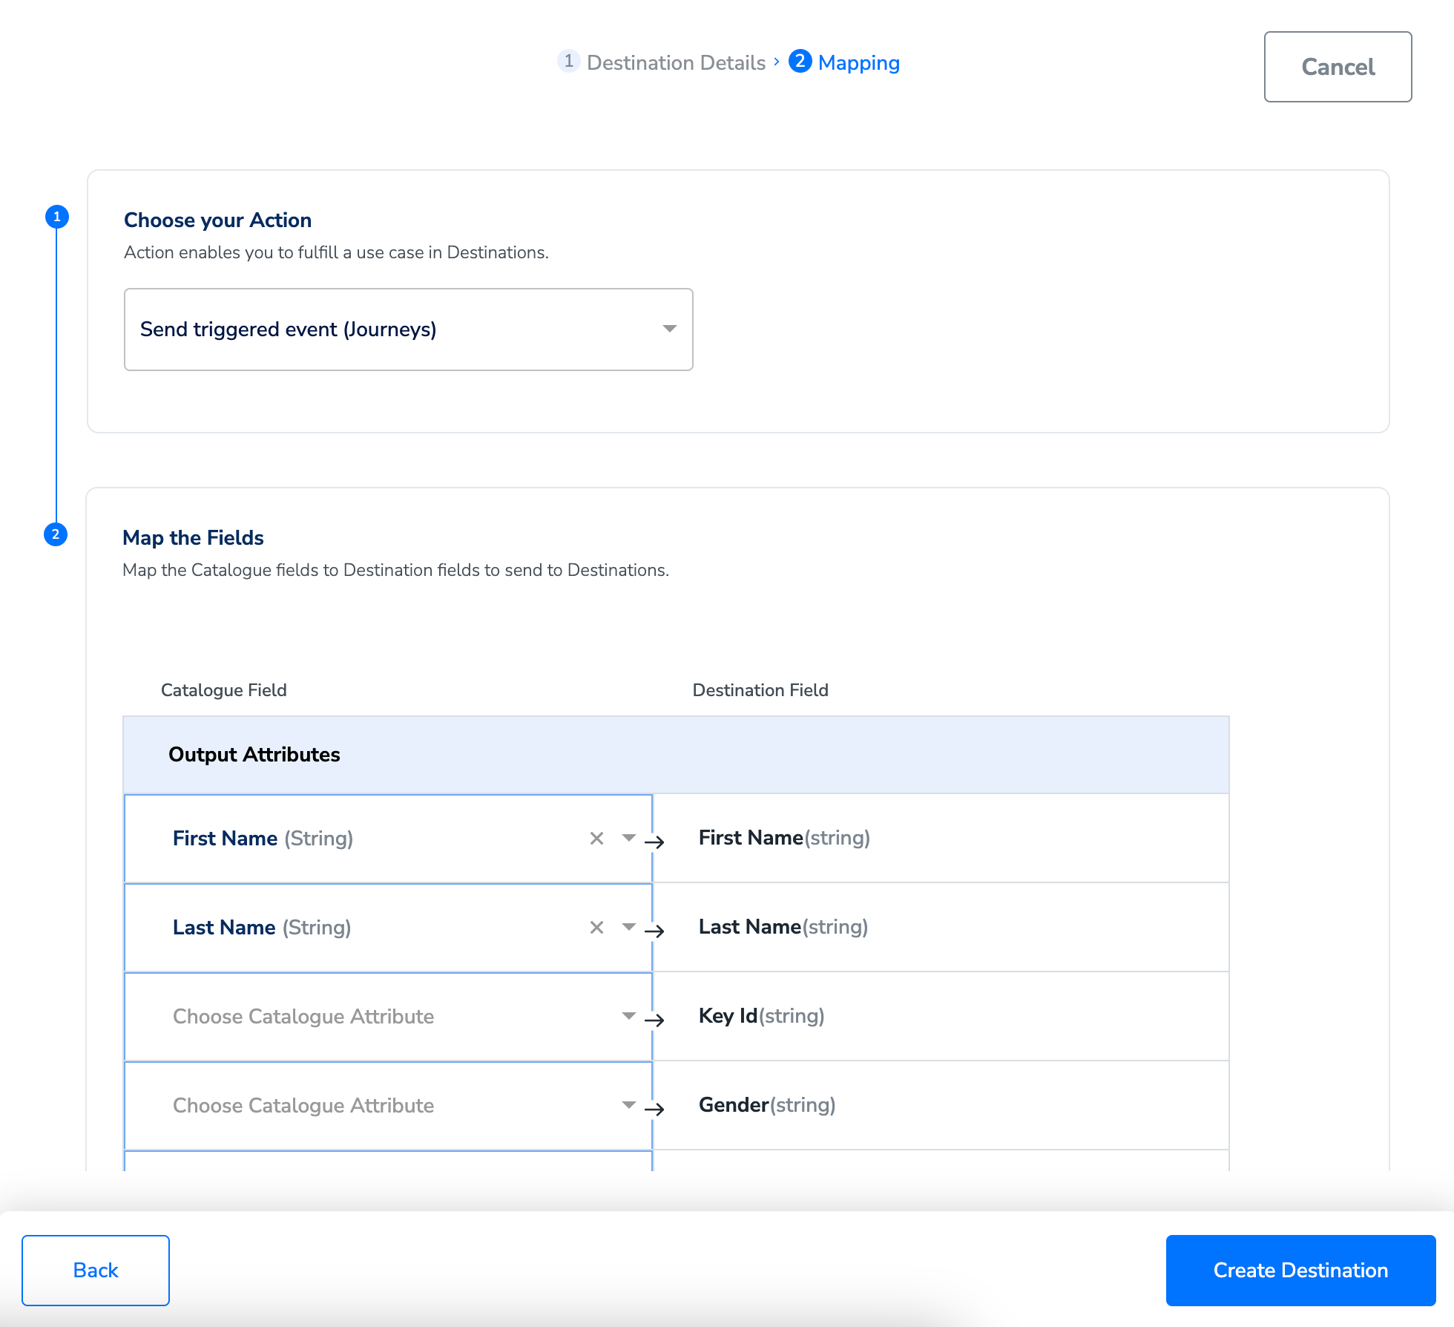The image size is (1454, 1327).
Task: Click the arrow icon beside Gender mapping
Action: coord(654,1109)
